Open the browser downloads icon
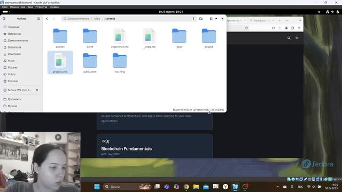This screenshot has width=342, height=192. [x=279, y=28]
